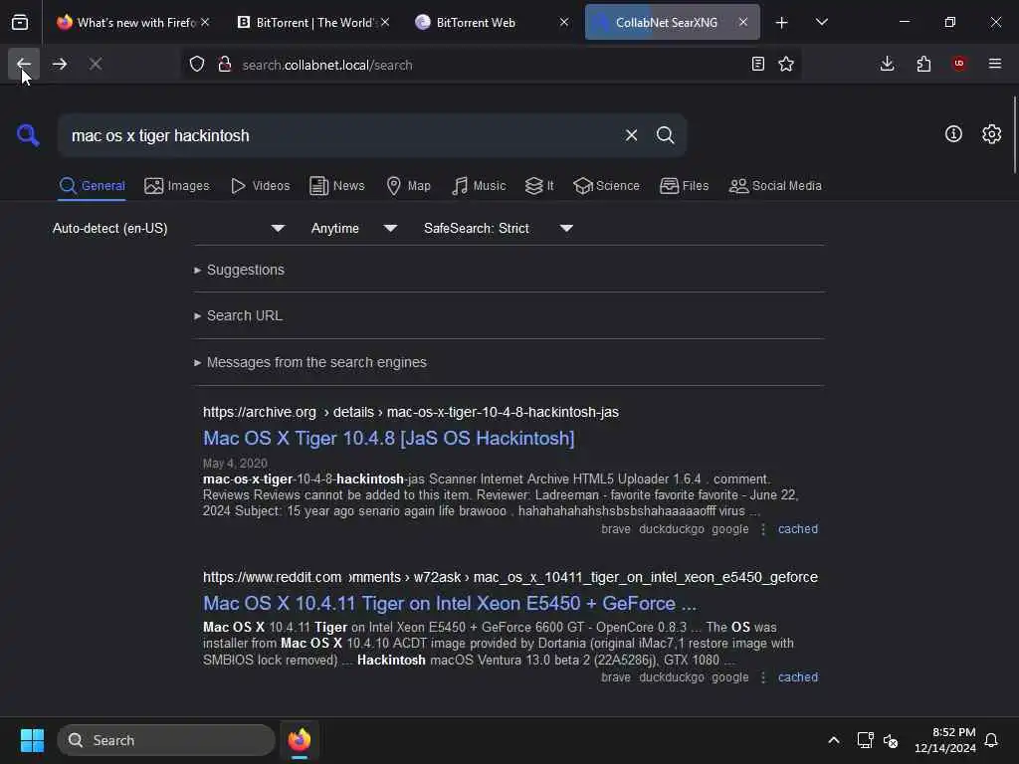Image resolution: width=1019 pixels, height=764 pixels.
Task: Expand the Suggestions section
Action: point(239,270)
